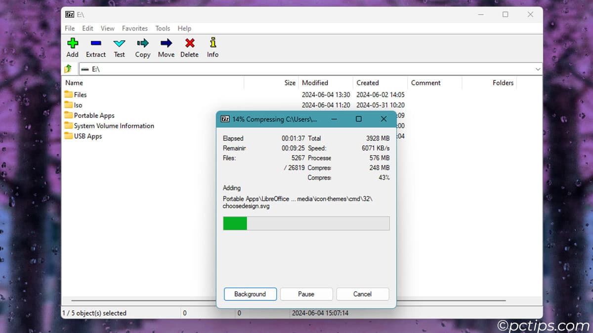Open the address bar dropdown
Image resolution: width=593 pixels, height=333 pixels.
pos(538,69)
